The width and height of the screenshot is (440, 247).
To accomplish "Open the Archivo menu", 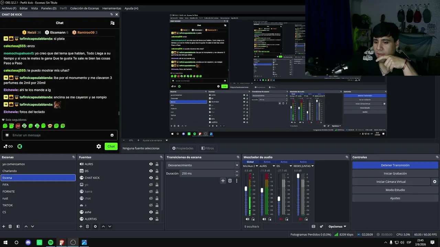I will pyautogui.click(x=9, y=8).
